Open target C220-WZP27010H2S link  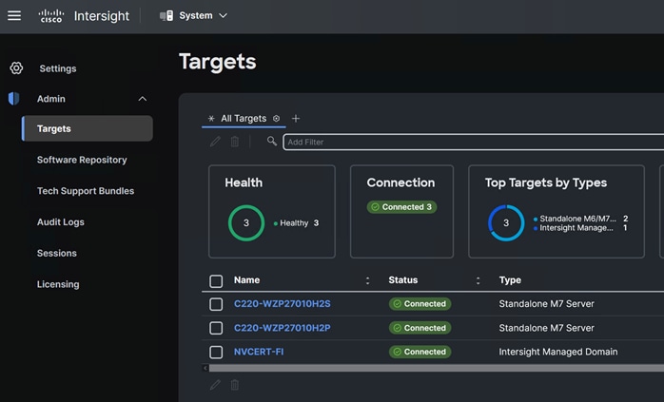(282, 304)
